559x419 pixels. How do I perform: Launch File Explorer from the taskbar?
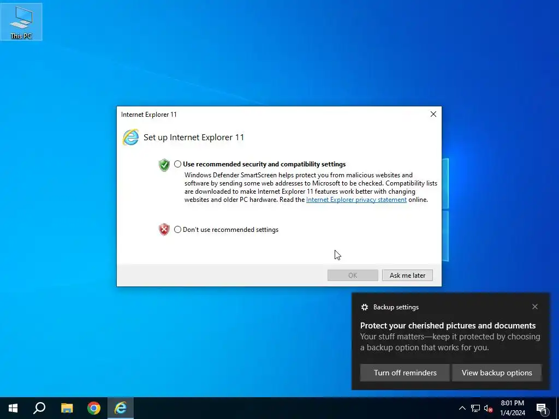pos(67,408)
